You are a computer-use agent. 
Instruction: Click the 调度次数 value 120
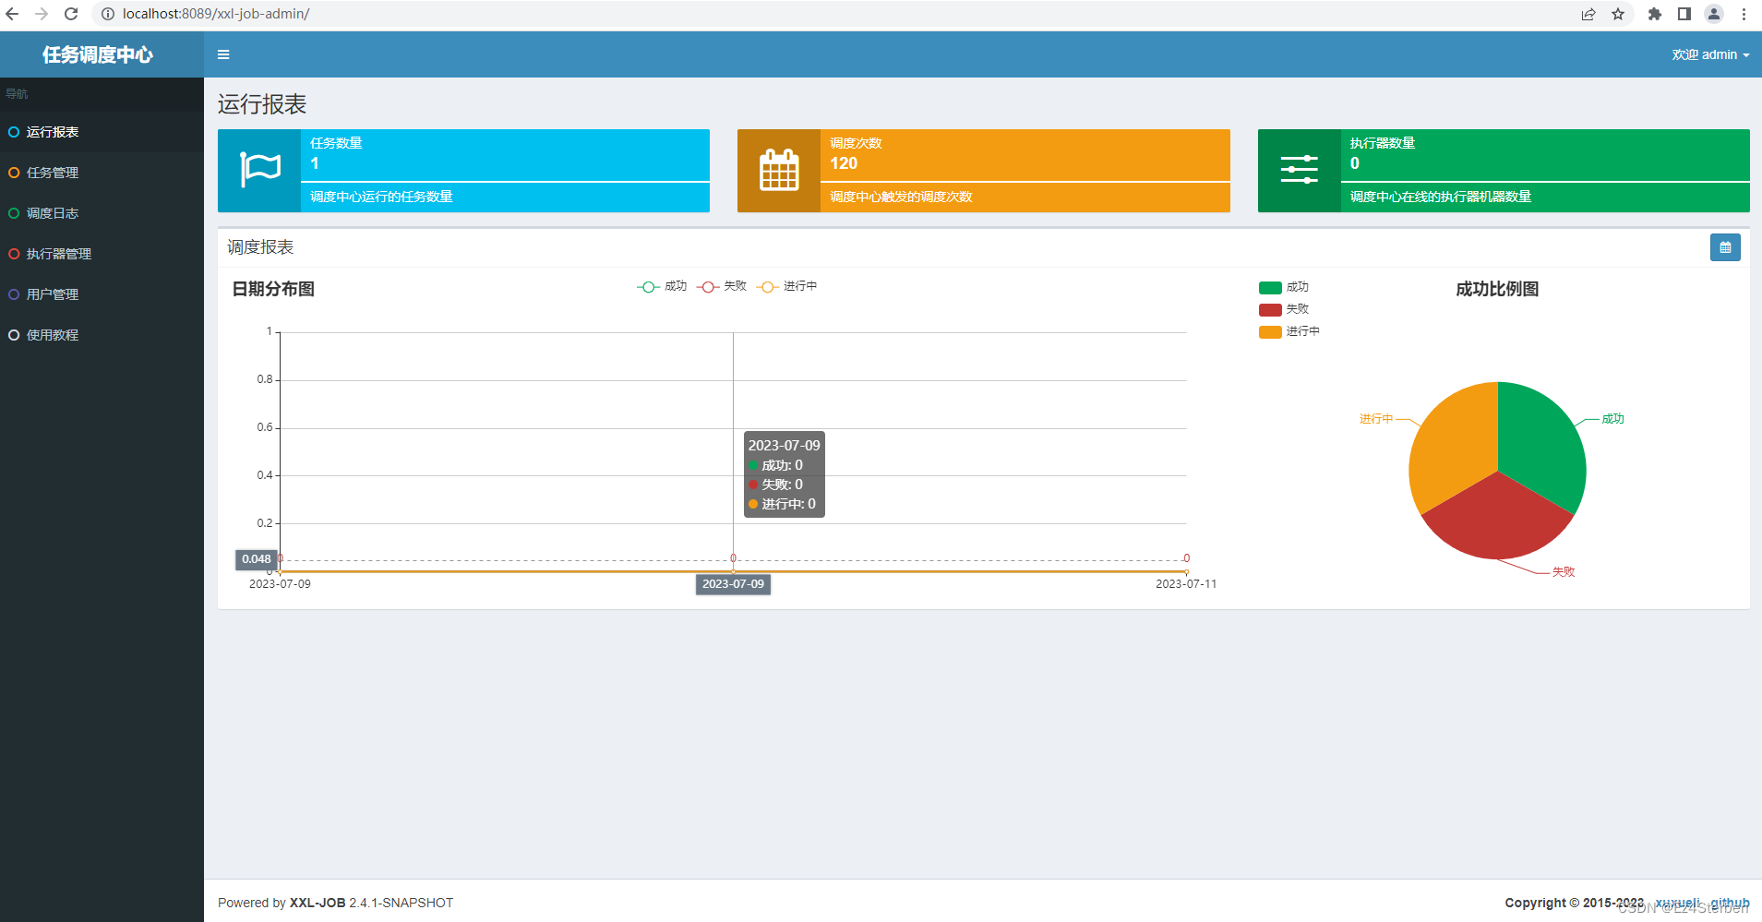[844, 163]
